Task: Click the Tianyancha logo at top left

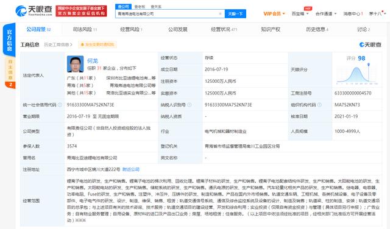Action: point(34,11)
